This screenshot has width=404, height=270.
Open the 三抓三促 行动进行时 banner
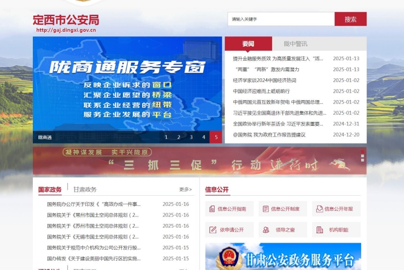pyautogui.click(x=199, y=161)
